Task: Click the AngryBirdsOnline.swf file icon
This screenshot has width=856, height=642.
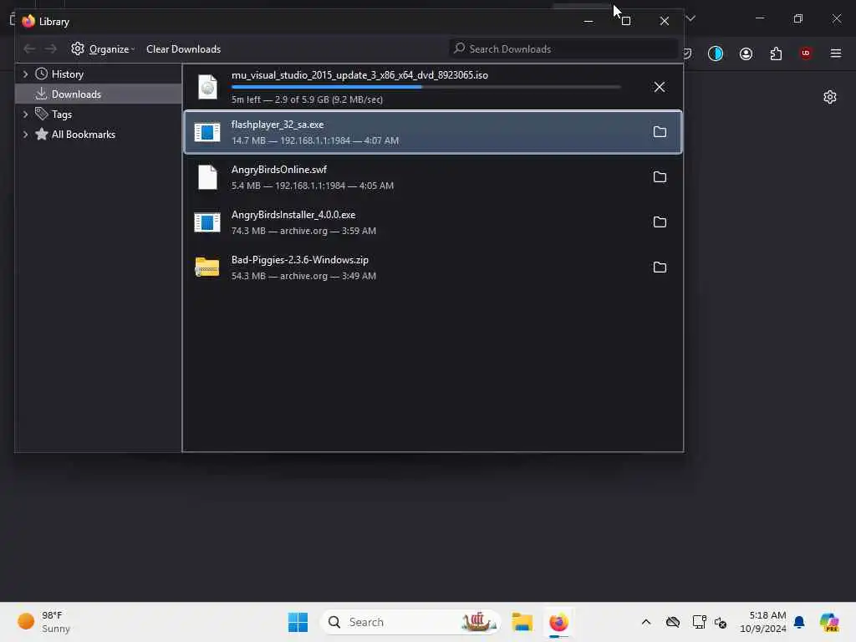Action: [207, 177]
